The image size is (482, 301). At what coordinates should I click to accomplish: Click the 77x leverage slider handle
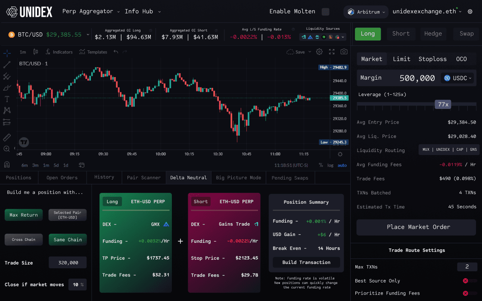443,104
